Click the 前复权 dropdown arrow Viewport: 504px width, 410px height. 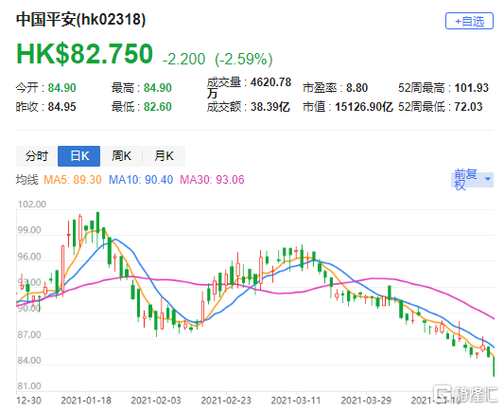(x=487, y=179)
